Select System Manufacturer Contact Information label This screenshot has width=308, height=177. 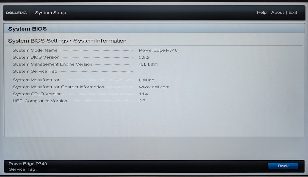[58, 87]
